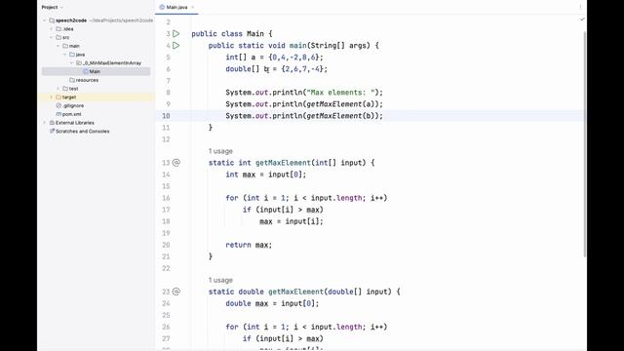Click 'int[] a' declaration on line 5

click(241, 58)
